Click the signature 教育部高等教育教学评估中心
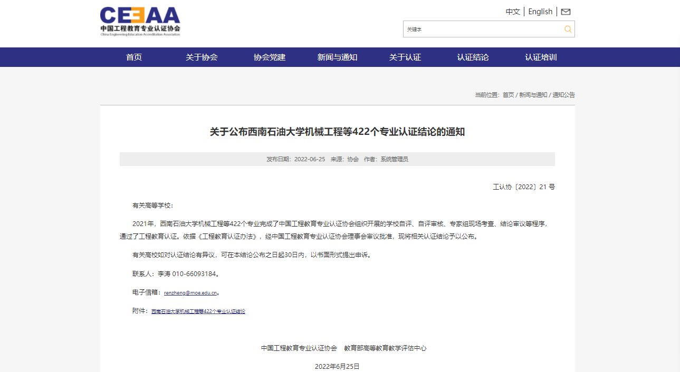The height and width of the screenshot is (372, 680). pyautogui.click(x=385, y=348)
